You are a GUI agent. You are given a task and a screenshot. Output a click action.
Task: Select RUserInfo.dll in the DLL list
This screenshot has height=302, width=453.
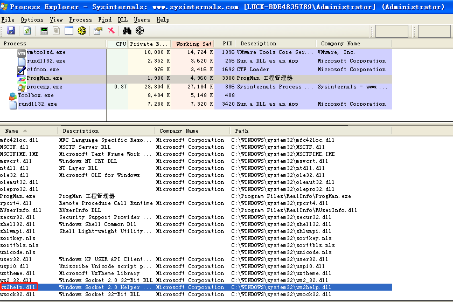point(20,210)
